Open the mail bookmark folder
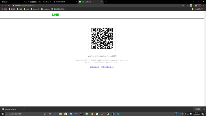 coord(26,9)
